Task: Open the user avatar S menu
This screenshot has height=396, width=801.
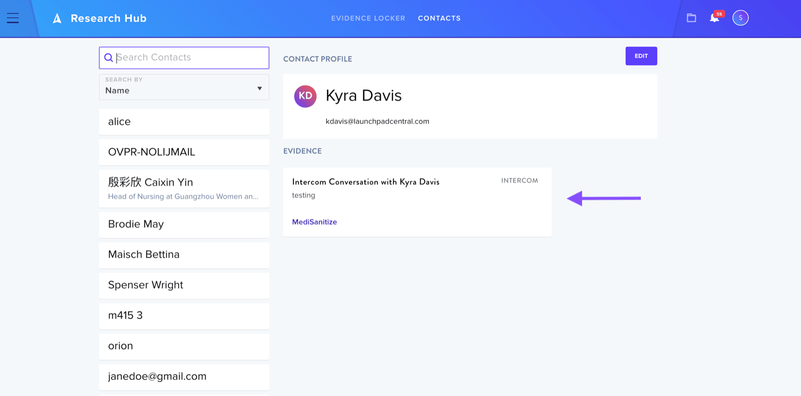Action: click(x=740, y=18)
